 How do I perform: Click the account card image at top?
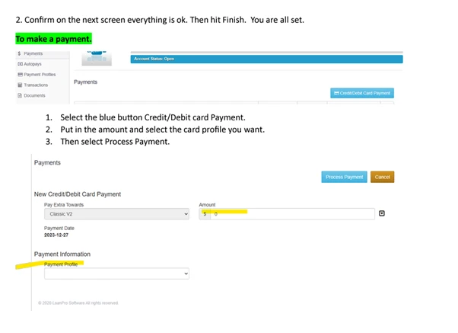pos(98,58)
